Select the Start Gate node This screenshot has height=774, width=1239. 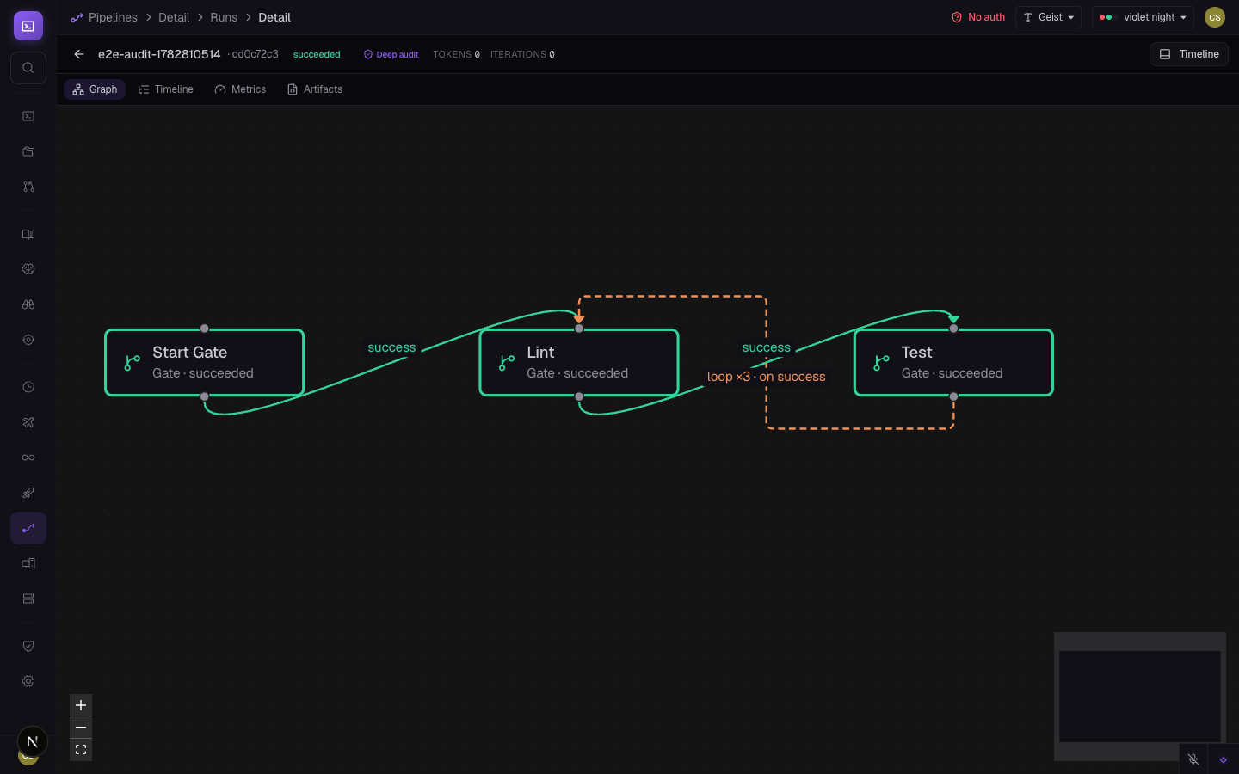coord(205,362)
